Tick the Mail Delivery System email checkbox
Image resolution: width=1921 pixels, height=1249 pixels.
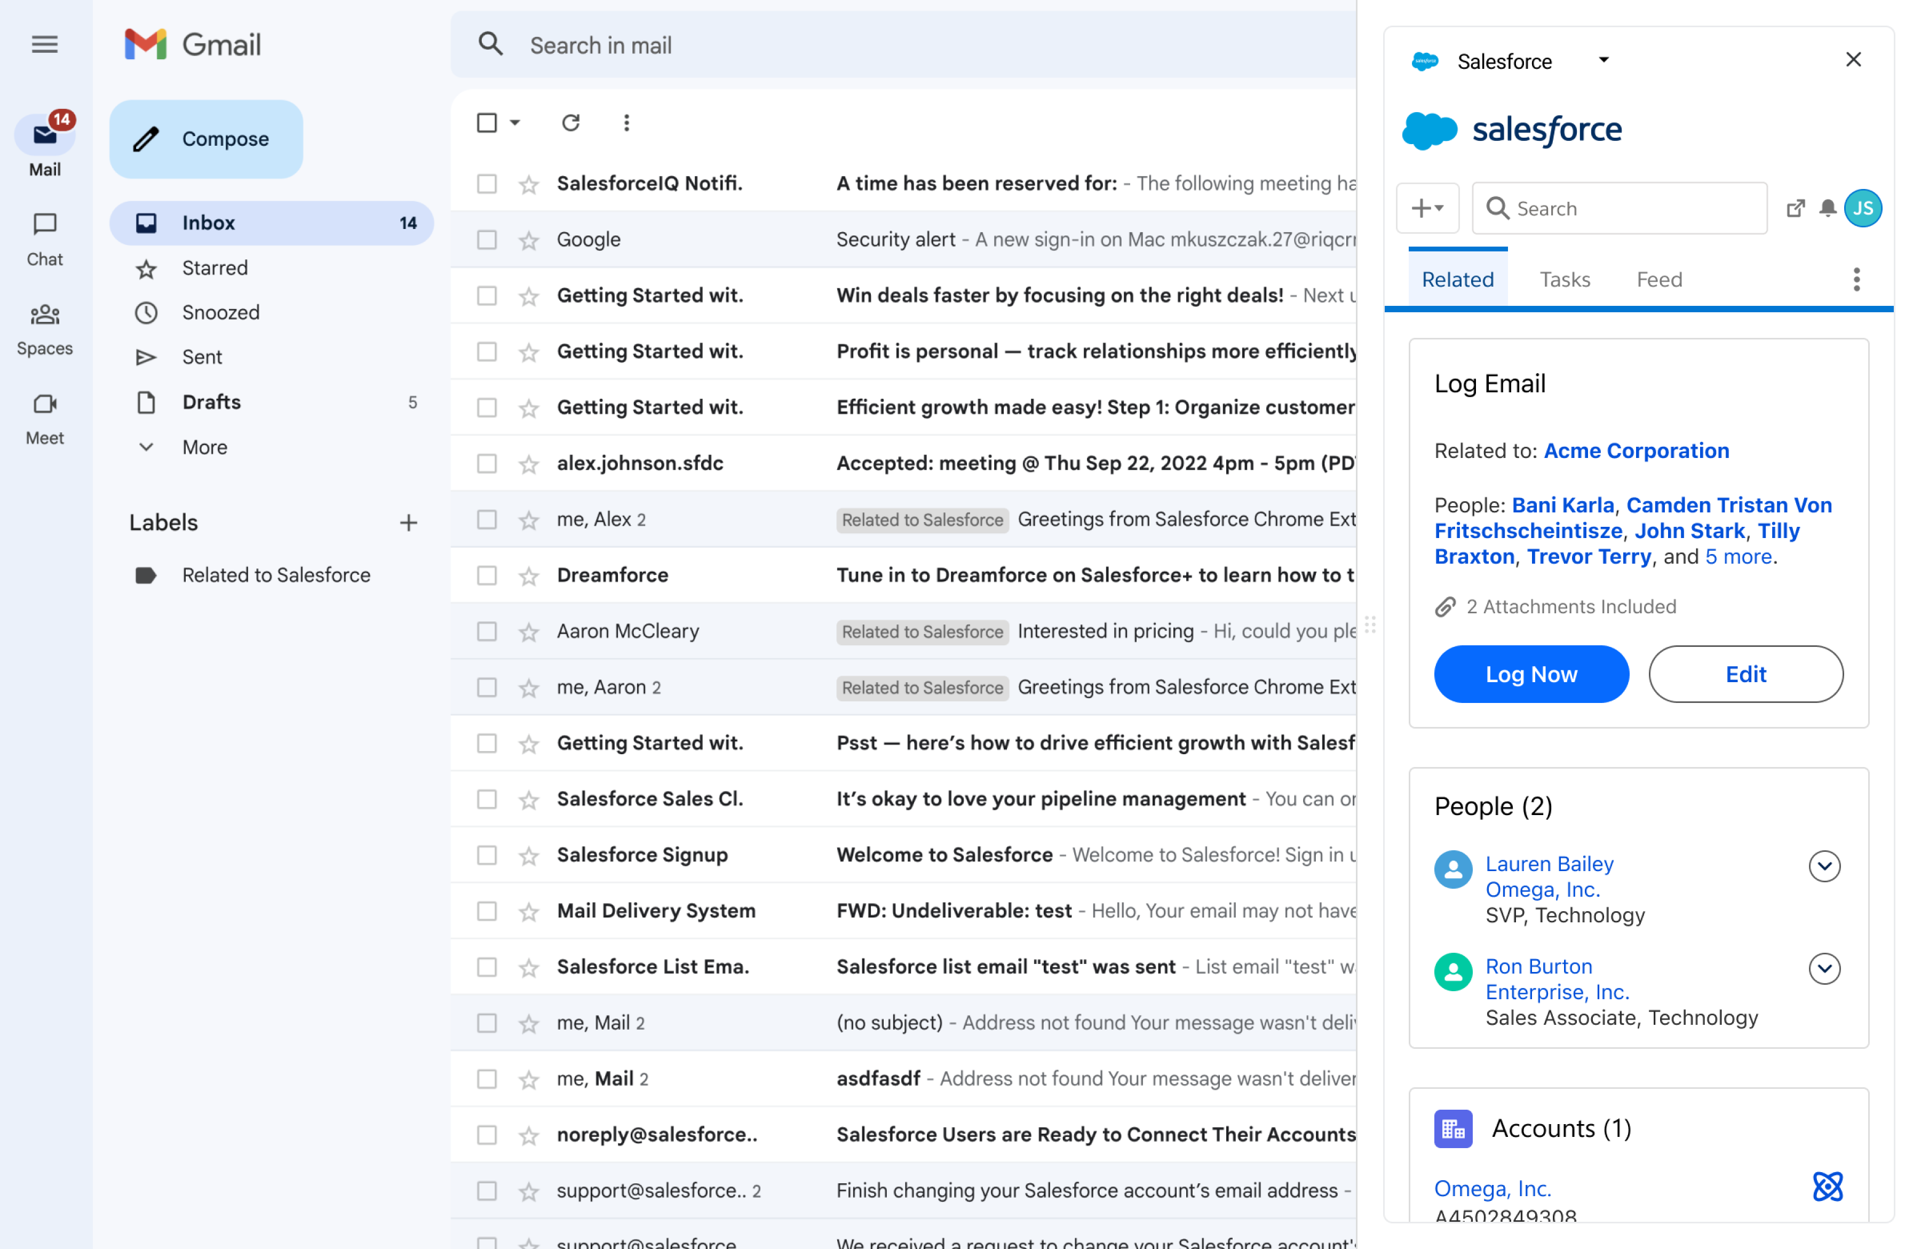pyautogui.click(x=487, y=911)
